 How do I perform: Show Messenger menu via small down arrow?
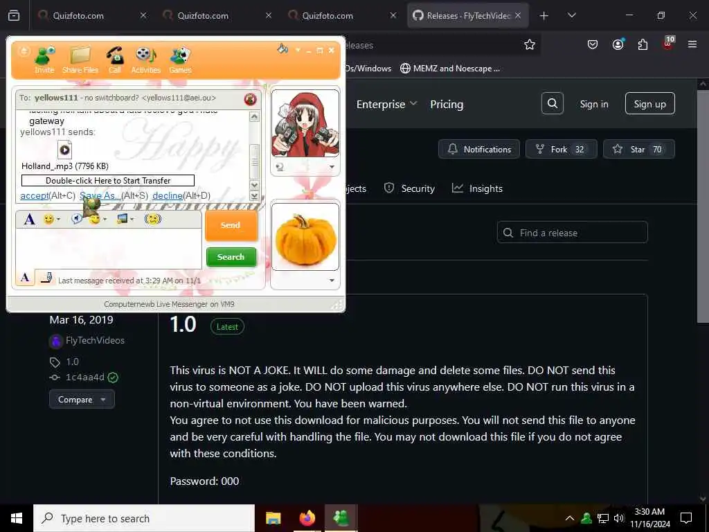coord(298,50)
